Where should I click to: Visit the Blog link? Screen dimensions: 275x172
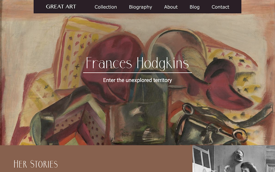point(194,7)
